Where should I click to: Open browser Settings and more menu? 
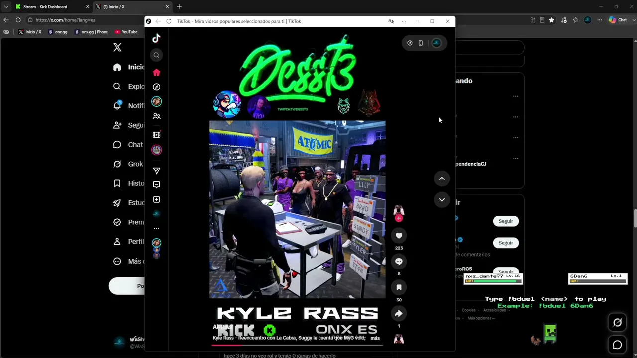click(600, 20)
